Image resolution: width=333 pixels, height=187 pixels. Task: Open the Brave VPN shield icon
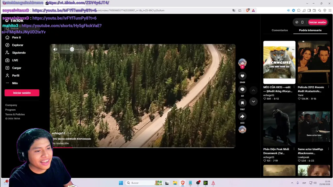coord(325,10)
